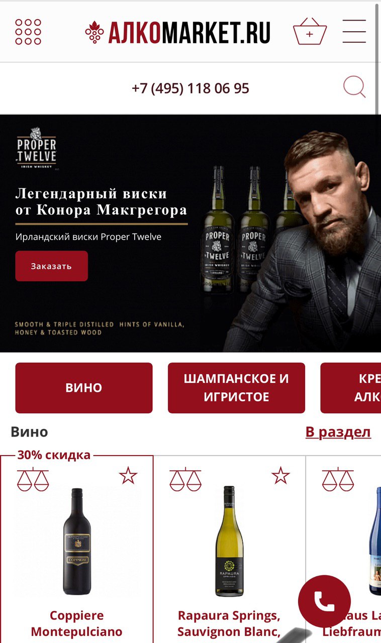Open the nine-circle catalog grid icon
381x643 pixels.
[x=28, y=32]
